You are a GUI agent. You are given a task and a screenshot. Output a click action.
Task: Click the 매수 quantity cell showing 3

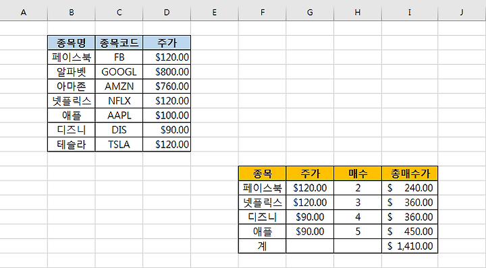point(358,203)
